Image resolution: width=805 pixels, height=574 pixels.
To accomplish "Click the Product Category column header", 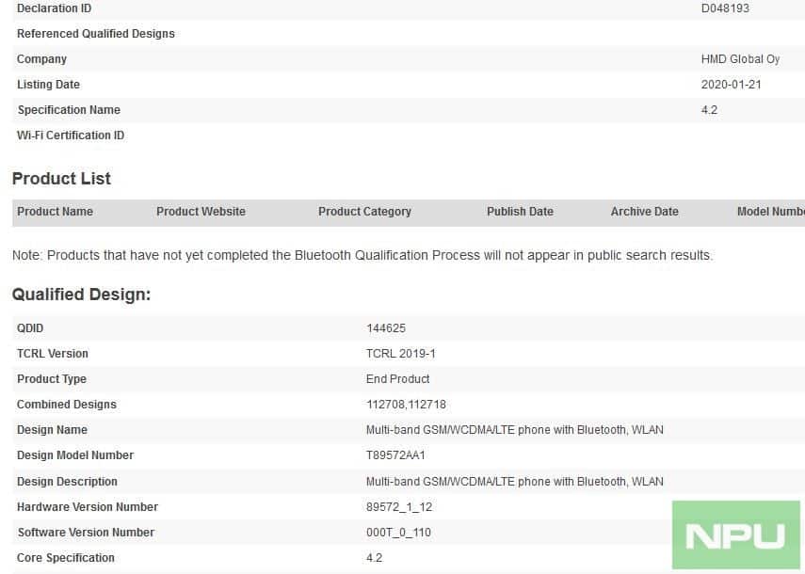I will point(364,212).
